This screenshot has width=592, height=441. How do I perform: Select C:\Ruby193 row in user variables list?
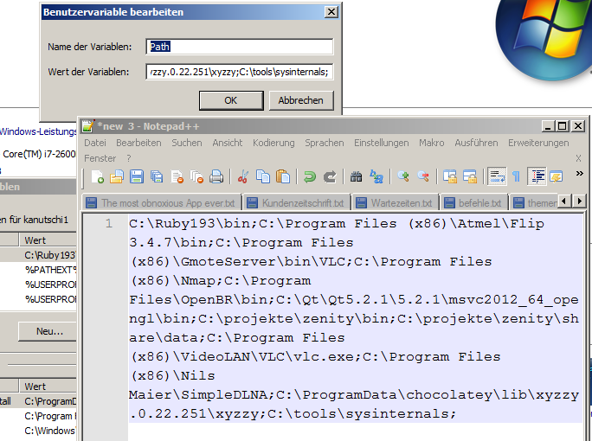(x=38, y=255)
